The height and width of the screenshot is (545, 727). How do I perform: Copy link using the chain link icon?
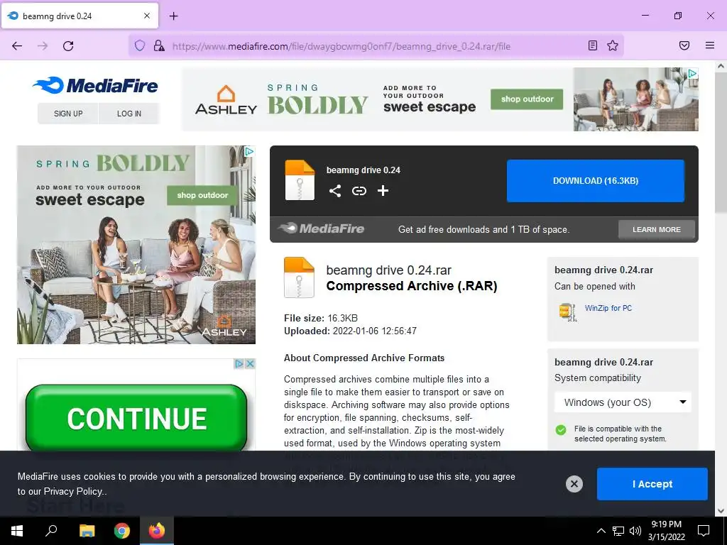(x=359, y=191)
